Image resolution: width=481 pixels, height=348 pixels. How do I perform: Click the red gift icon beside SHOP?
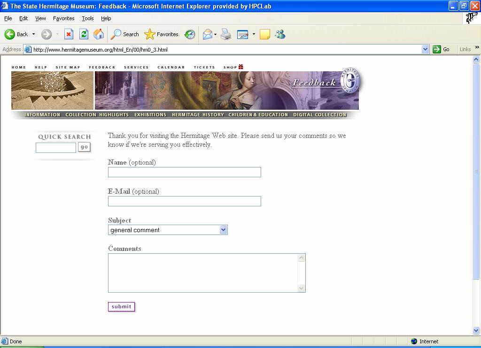(241, 67)
